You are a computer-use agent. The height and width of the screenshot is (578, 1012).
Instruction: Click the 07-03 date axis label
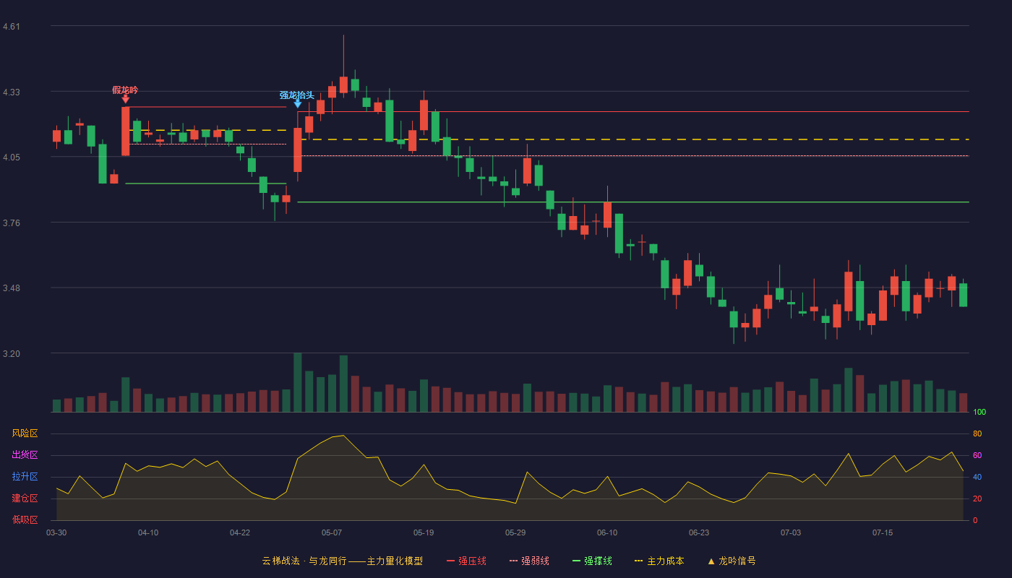coord(791,532)
